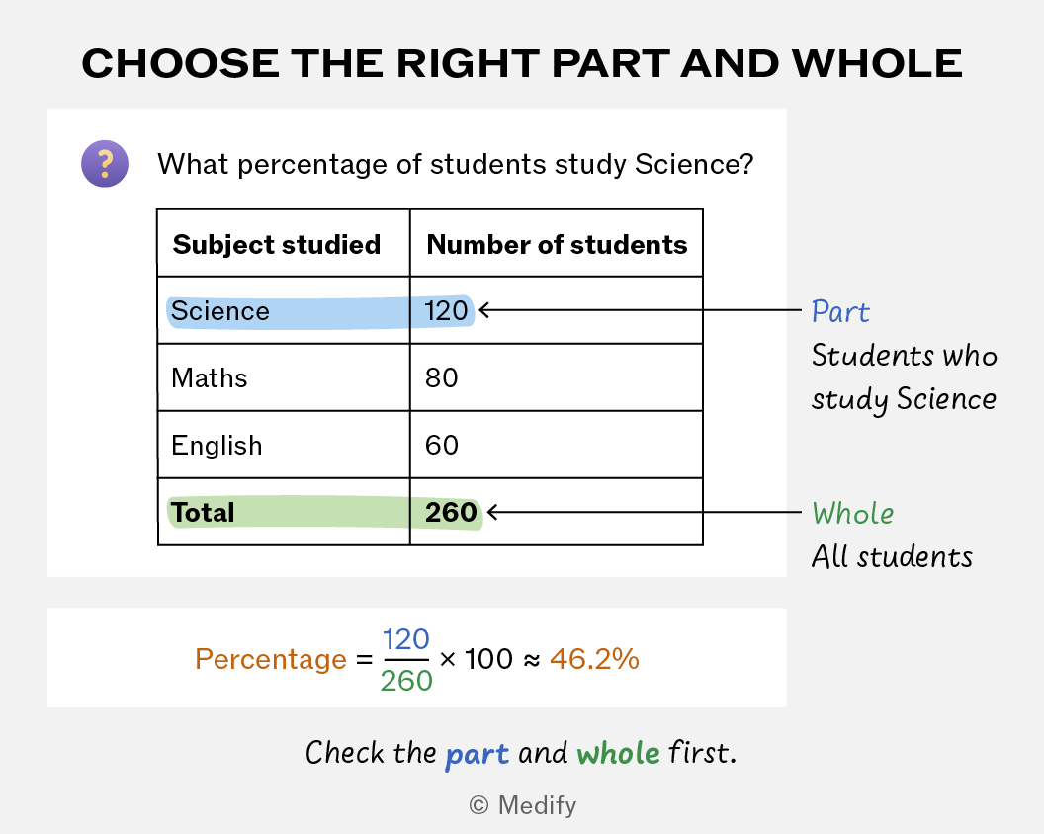Screen dimensions: 1044x834
Task: Click the green denominator 260 in fraction
Action: (406, 681)
